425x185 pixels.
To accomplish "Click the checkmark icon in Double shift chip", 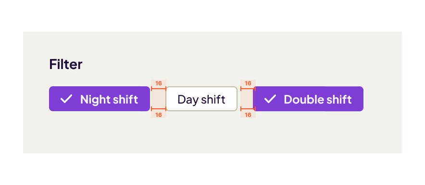I will 270,99.
